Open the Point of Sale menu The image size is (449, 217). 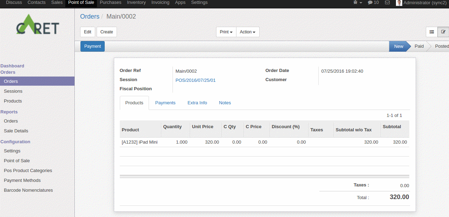coord(81,3)
